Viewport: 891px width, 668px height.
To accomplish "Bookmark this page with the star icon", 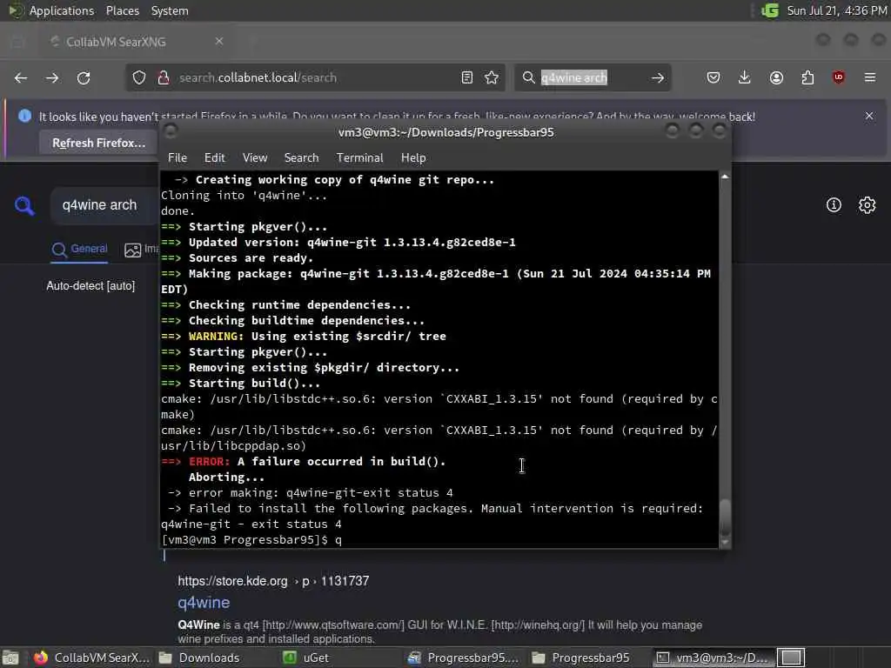I will [x=492, y=77].
